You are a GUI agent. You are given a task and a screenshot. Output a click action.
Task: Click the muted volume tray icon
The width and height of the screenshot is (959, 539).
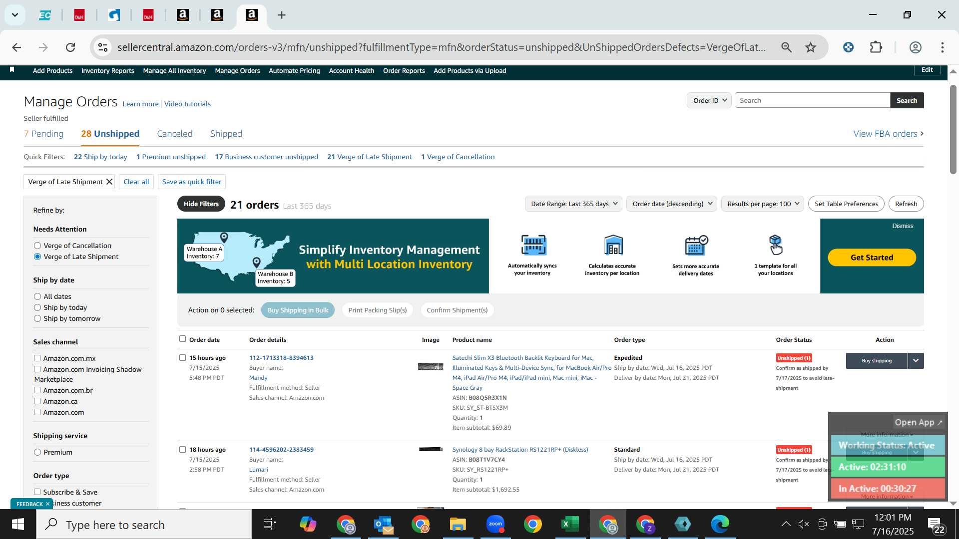coord(804,524)
